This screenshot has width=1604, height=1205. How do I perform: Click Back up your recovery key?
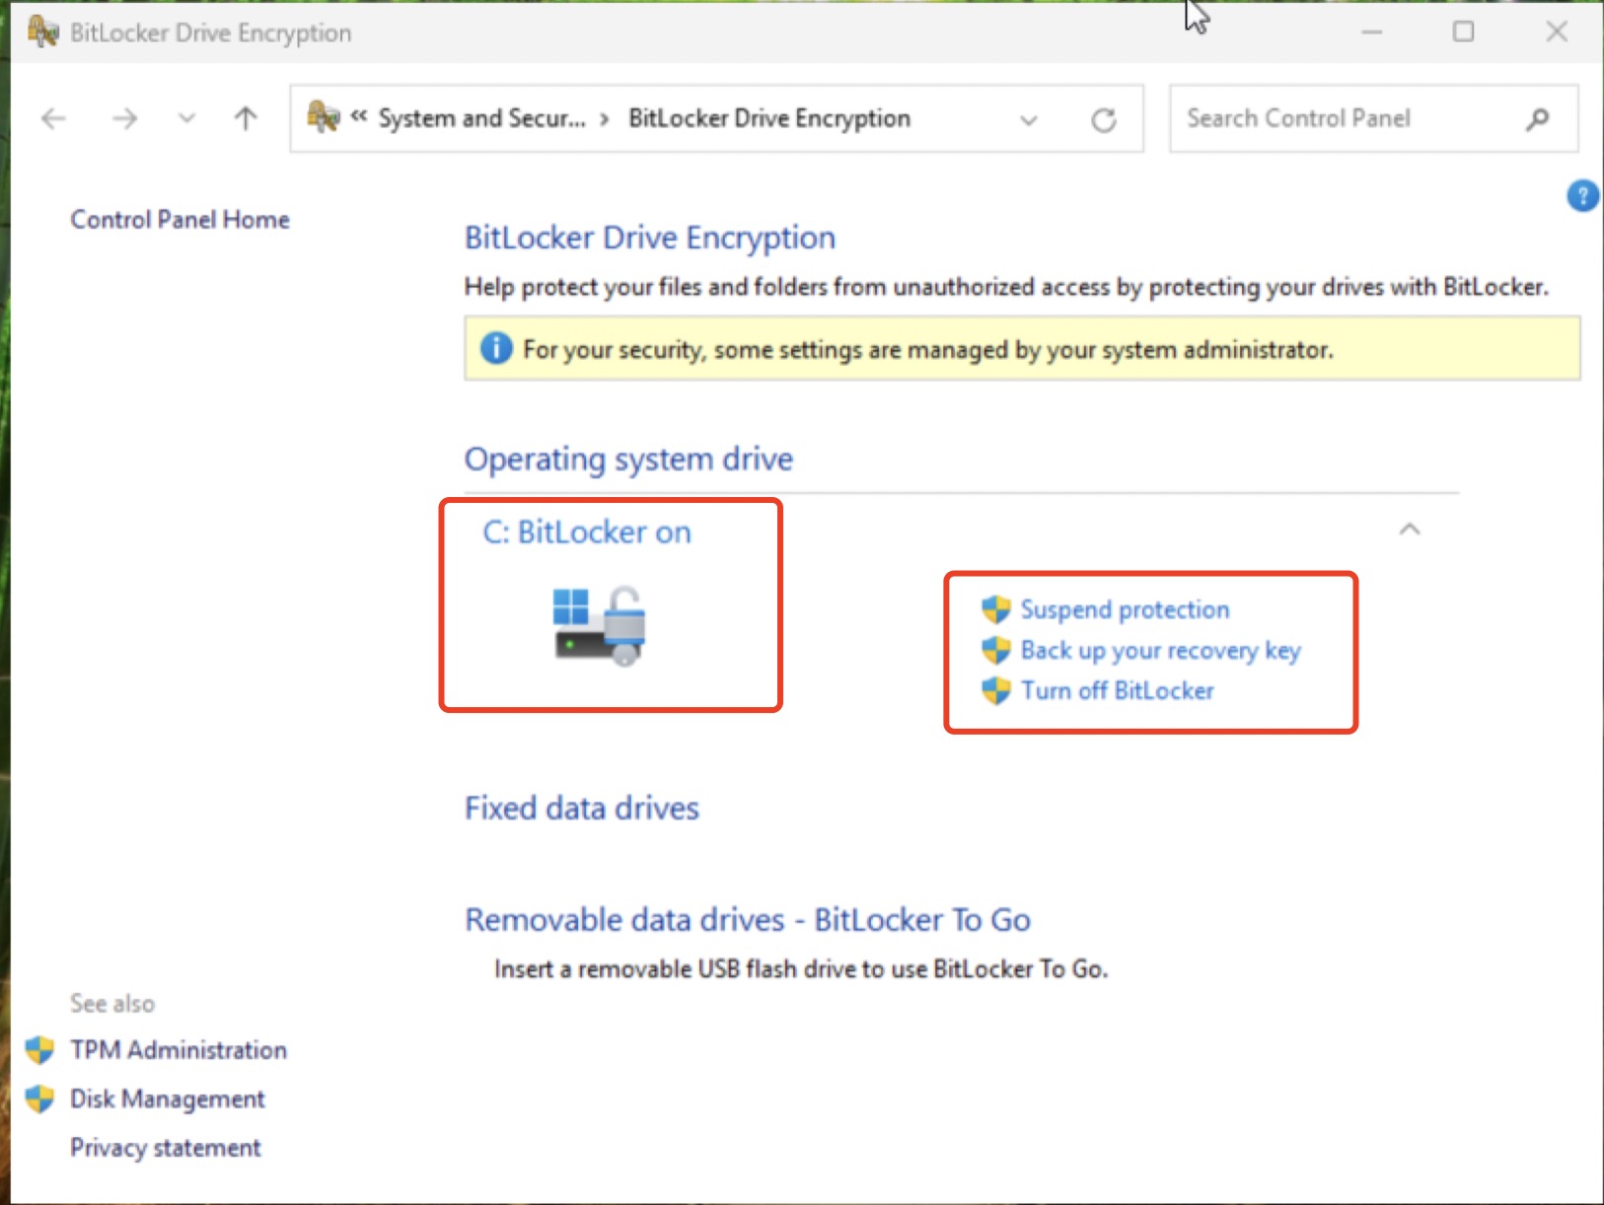[x=1160, y=650]
